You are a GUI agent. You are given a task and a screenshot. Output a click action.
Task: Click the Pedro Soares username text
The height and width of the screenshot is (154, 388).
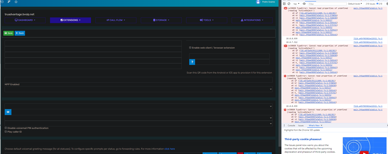click(268, 2)
